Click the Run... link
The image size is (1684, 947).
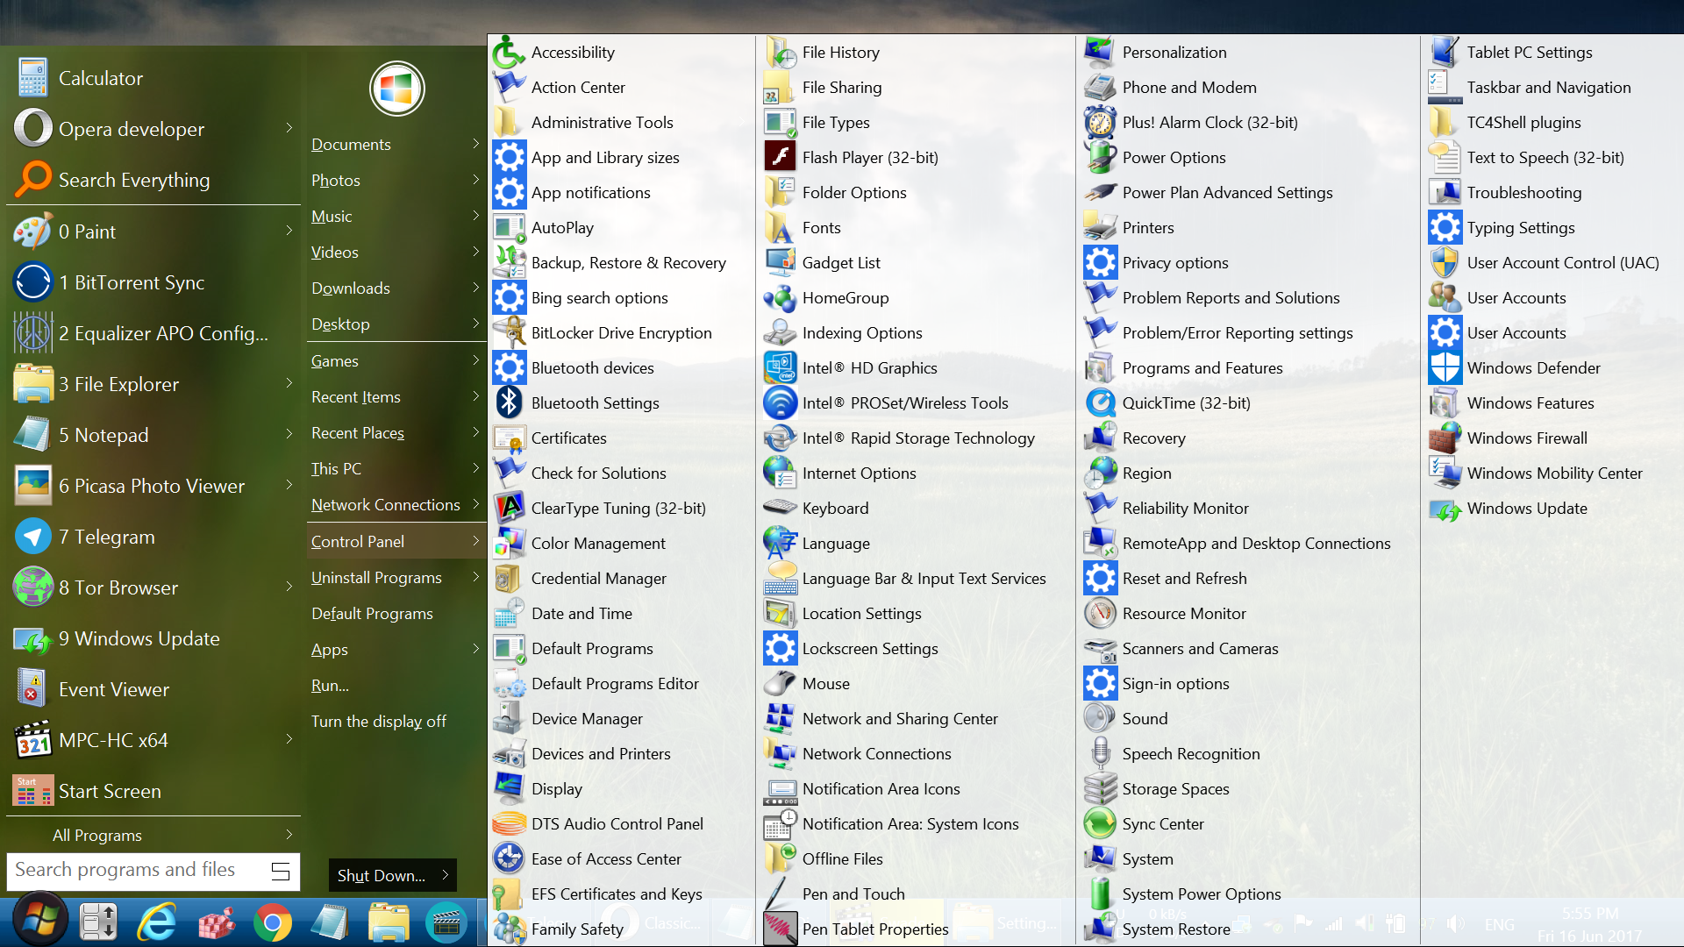coord(330,686)
